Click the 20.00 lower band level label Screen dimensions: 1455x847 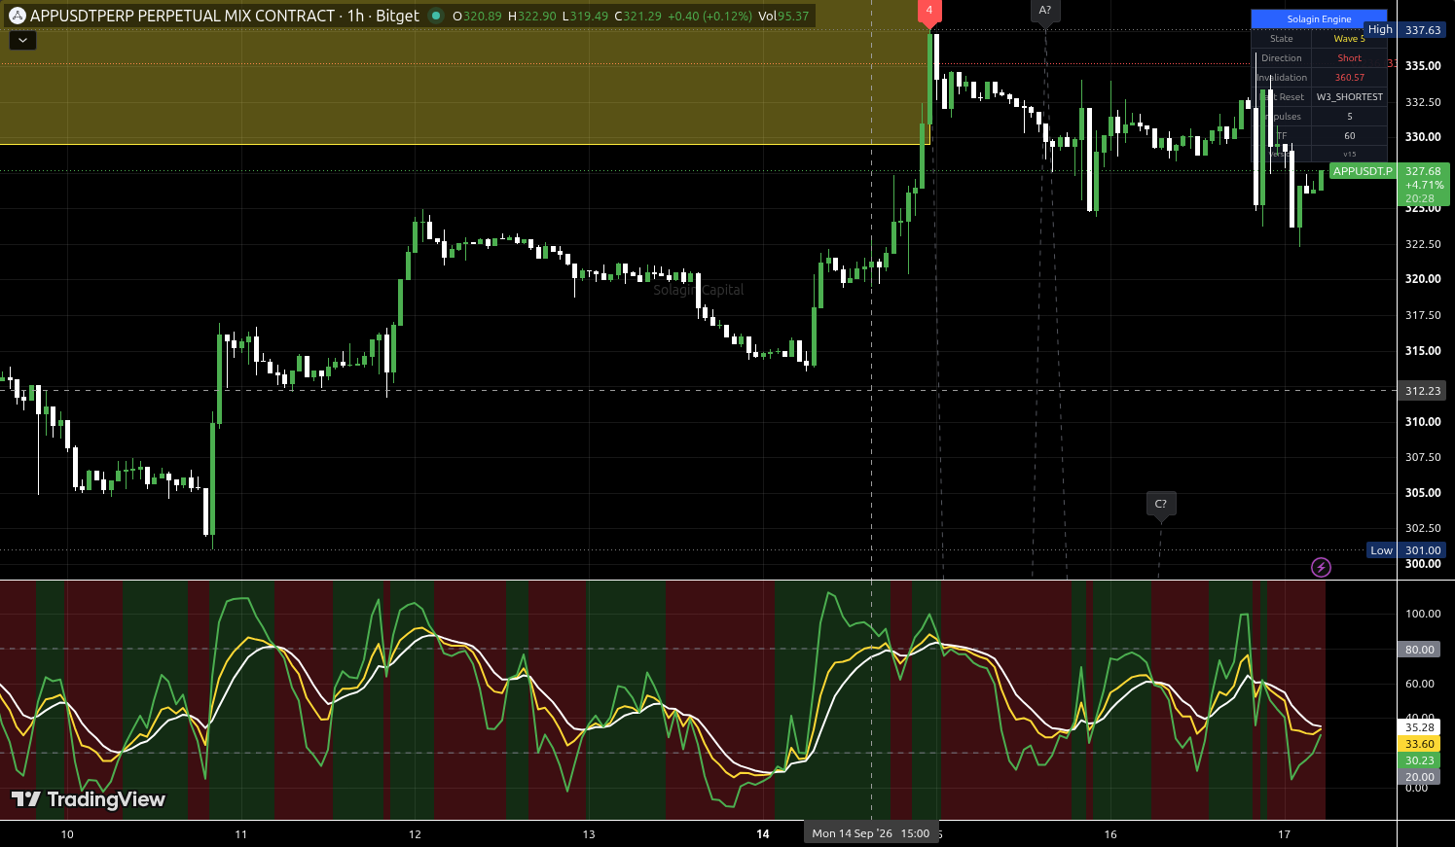click(1419, 776)
